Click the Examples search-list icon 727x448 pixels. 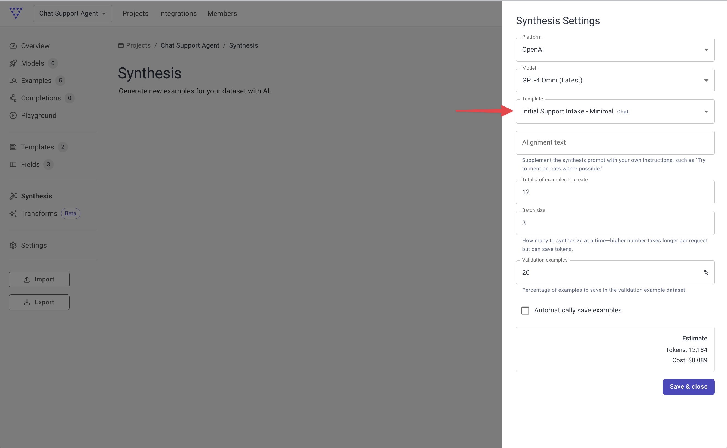13,81
